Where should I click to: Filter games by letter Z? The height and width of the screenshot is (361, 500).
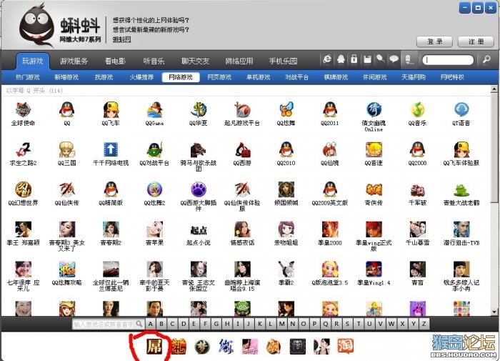424,324
